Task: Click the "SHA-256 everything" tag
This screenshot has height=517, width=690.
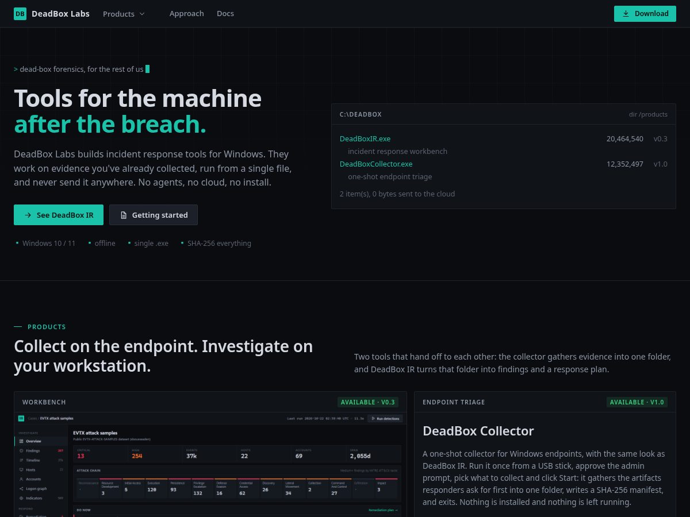Action: tap(219, 243)
